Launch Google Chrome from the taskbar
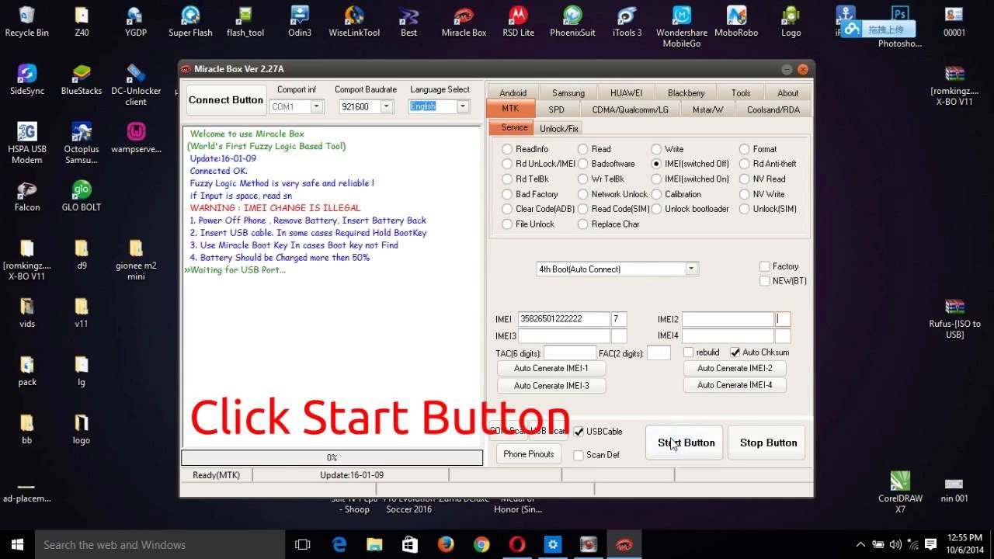This screenshot has height=559, width=994. 481,544
